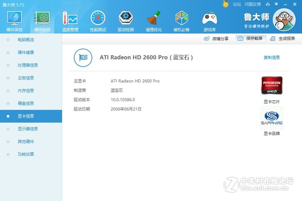This screenshot has width=302, height=201.
Task: Click 保存截屏 save screenshot button
Action: pyautogui.click(x=251, y=39)
